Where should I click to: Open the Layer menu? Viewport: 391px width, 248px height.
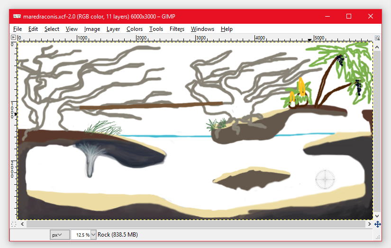113,29
